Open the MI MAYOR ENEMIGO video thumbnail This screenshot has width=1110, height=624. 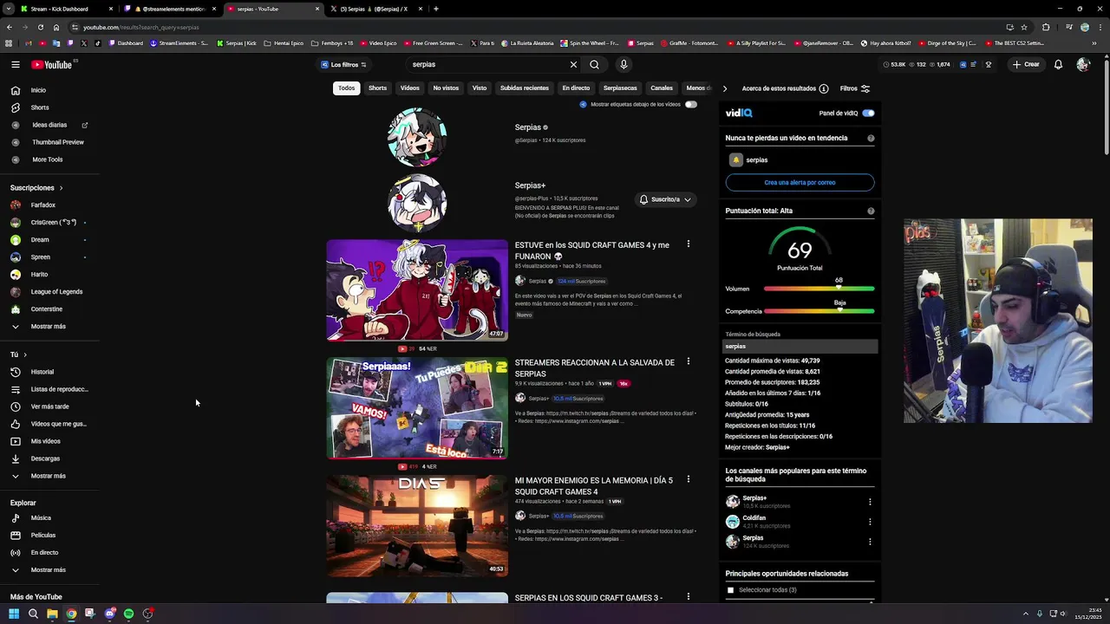[x=417, y=526]
